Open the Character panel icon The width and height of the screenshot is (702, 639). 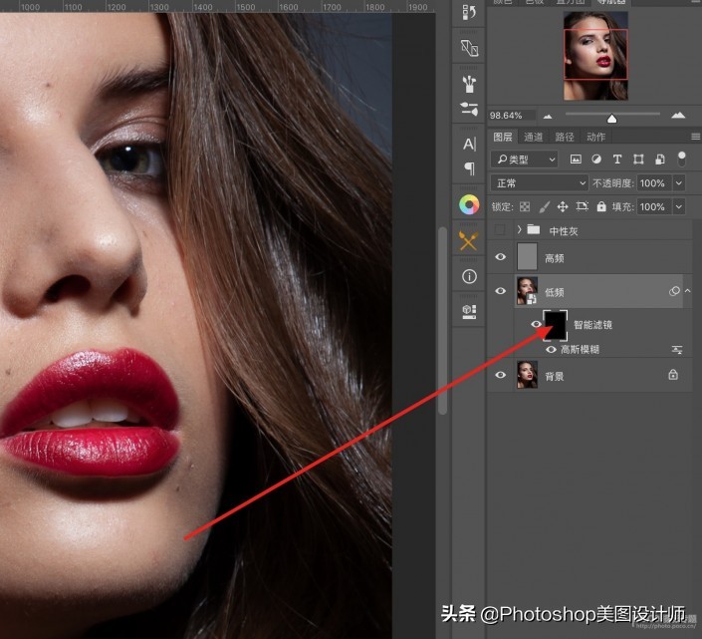coord(469,145)
